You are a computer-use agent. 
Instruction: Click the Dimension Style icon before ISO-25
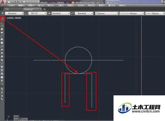(x=26, y=13)
